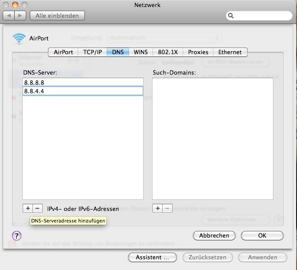Click the Zurücksetzen button

tap(208, 258)
